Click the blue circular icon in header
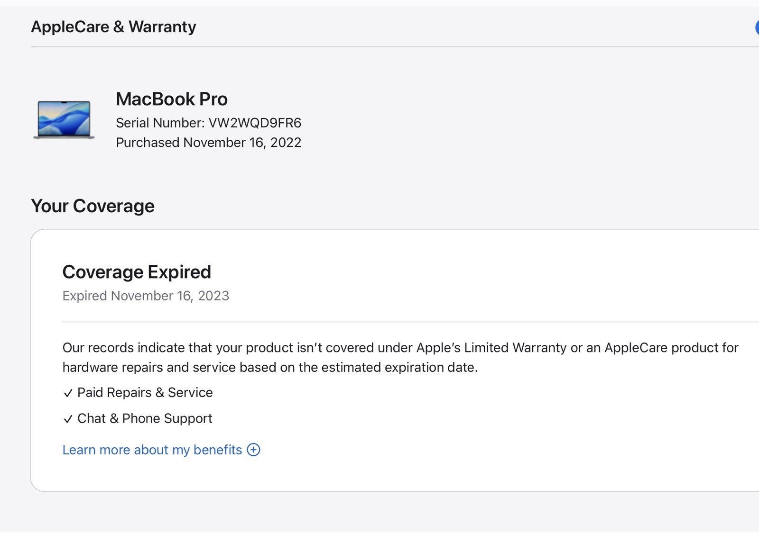Image resolution: width=759 pixels, height=533 pixels. click(x=757, y=27)
